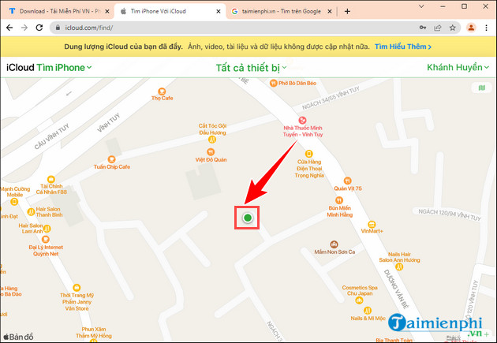Close the taimienphi.vn Google tab
The image size is (497, 343).
pyautogui.click(x=330, y=11)
